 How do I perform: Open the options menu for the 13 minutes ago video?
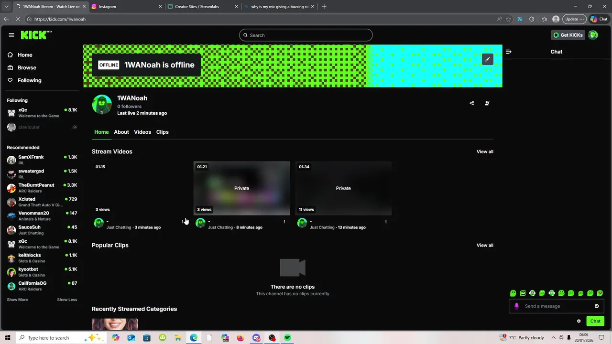(x=386, y=222)
